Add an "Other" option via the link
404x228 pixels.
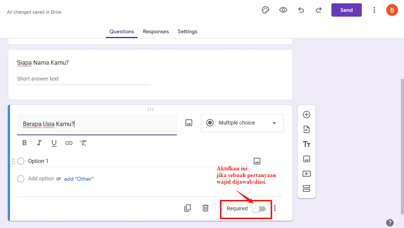coord(79,179)
